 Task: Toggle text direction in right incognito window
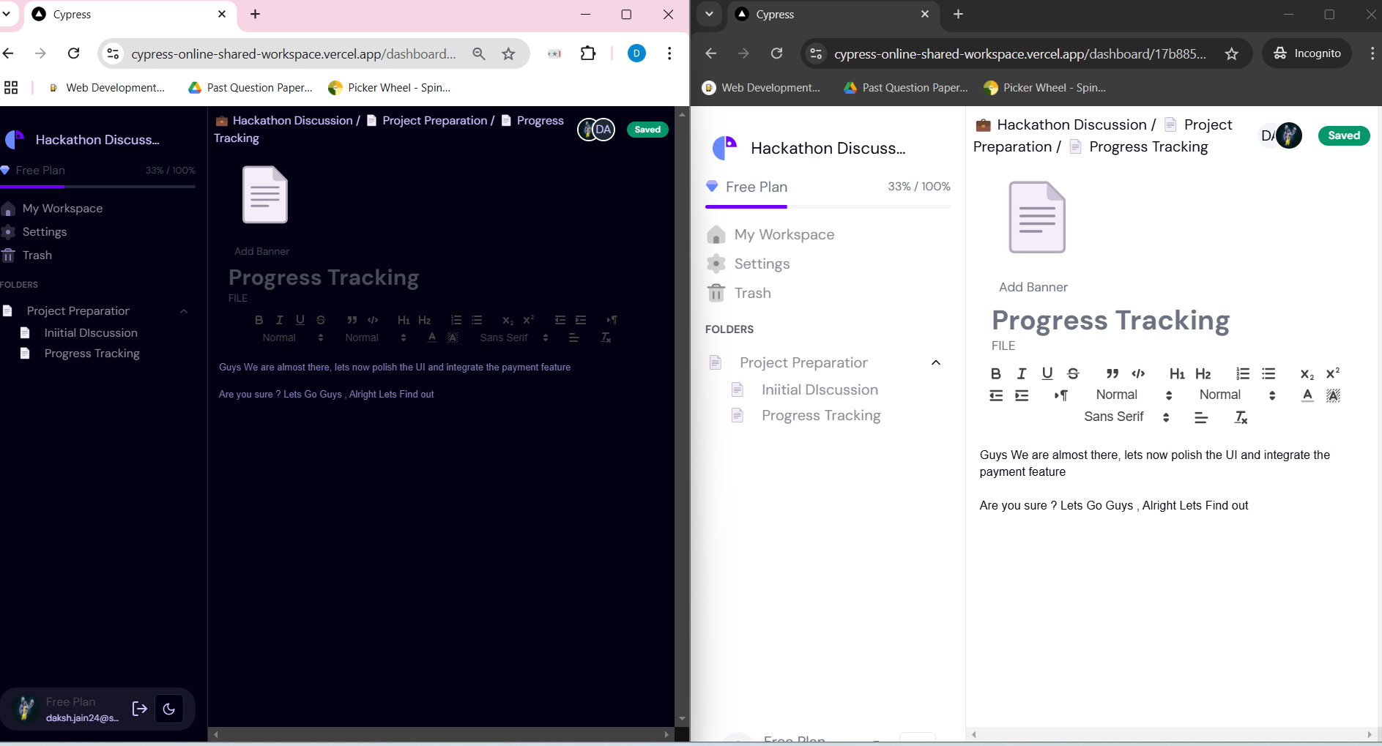tap(1061, 395)
